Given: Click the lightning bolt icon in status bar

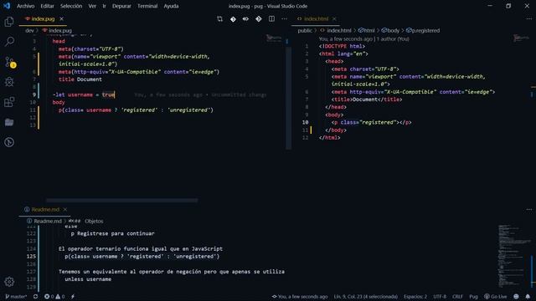Looking at the screenshot, I should [73, 297].
